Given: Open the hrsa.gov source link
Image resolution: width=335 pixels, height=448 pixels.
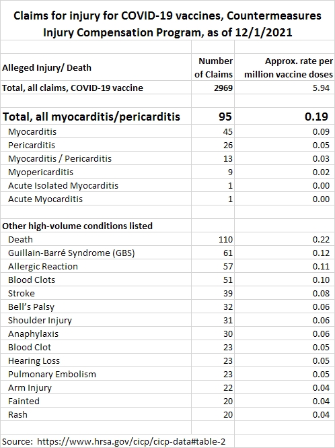Looking at the screenshot, I should tap(131, 441).
